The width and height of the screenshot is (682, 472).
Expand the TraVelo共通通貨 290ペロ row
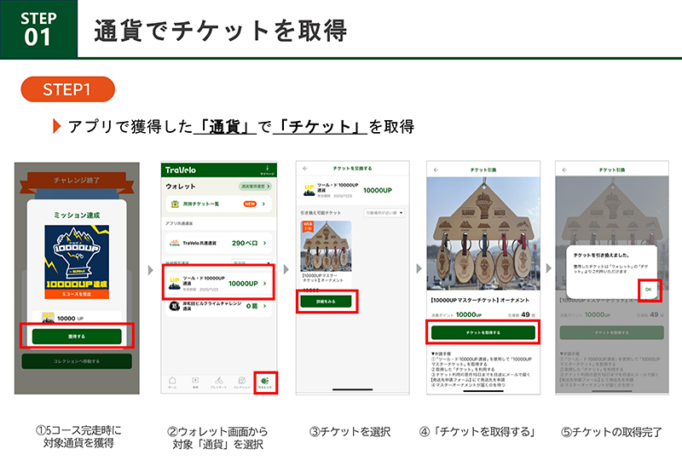[219, 244]
